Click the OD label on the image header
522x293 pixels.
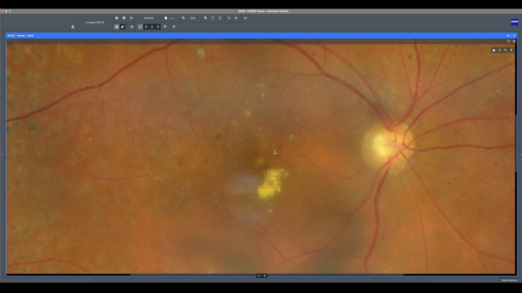coord(508,36)
